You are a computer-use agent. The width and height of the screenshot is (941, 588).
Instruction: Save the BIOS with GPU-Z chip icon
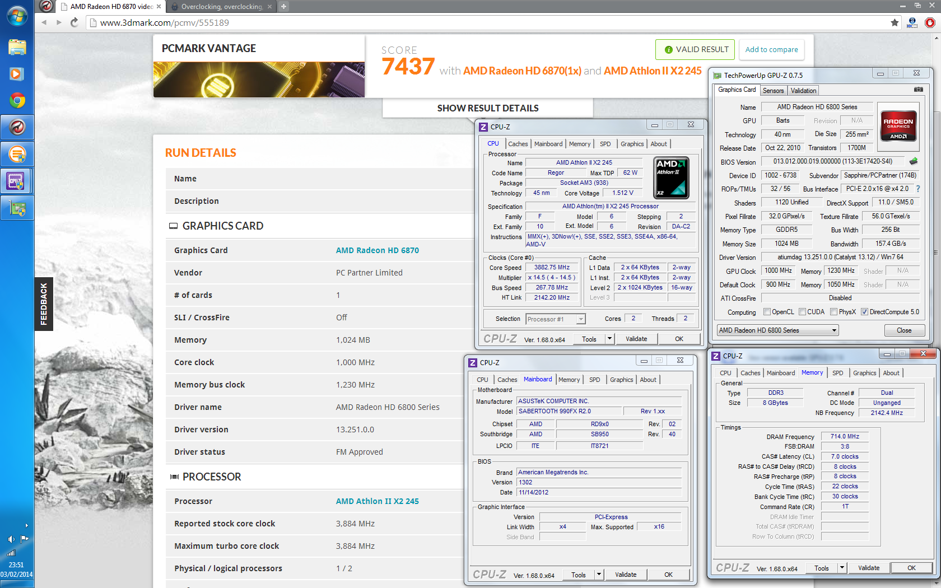(x=914, y=161)
